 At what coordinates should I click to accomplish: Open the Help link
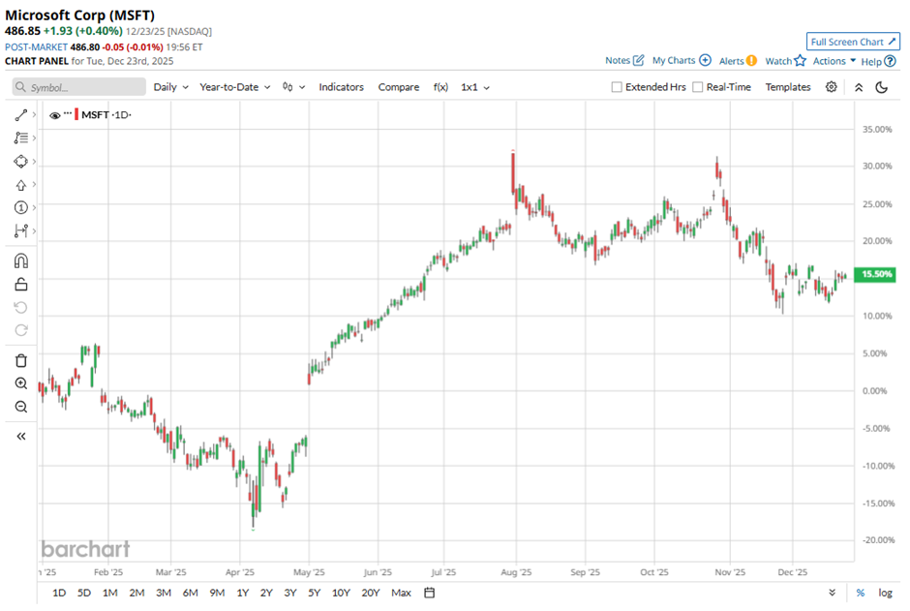click(x=878, y=62)
